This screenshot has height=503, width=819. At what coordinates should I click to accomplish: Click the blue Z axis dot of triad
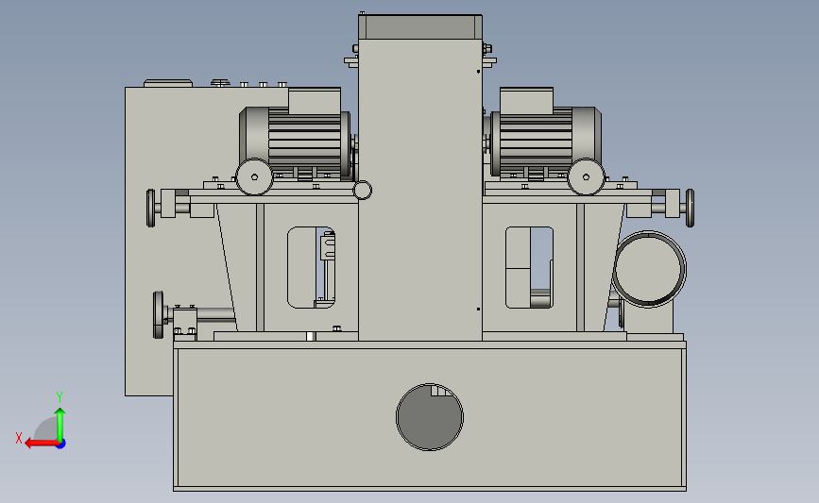60,444
